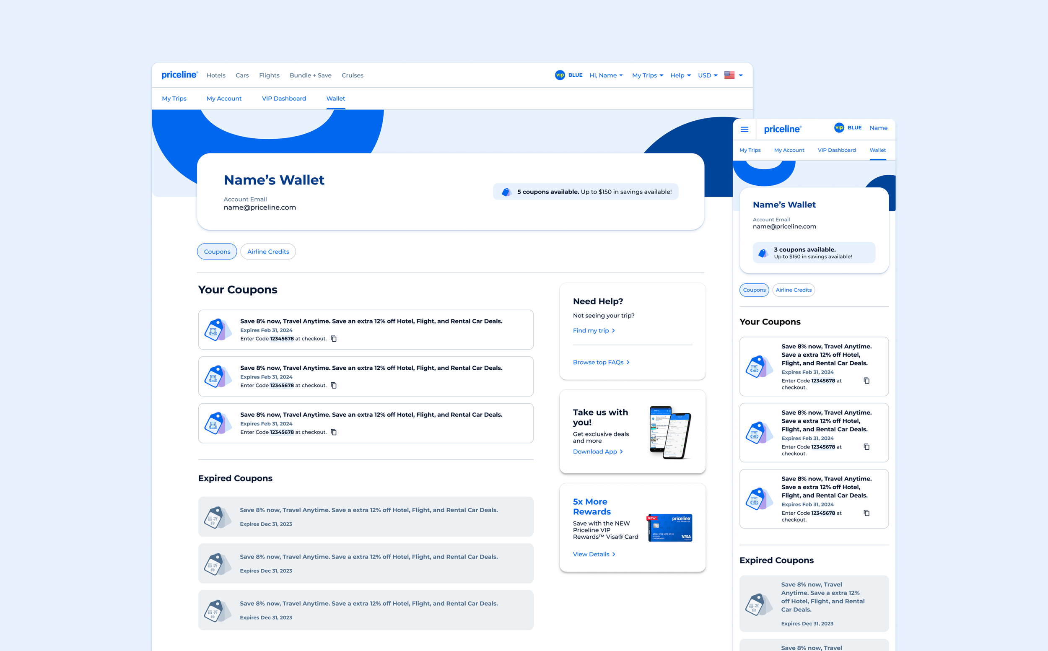The image size is (1048, 651).
Task: Go to Flights in top navigation
Action: (x=269, y=75)
